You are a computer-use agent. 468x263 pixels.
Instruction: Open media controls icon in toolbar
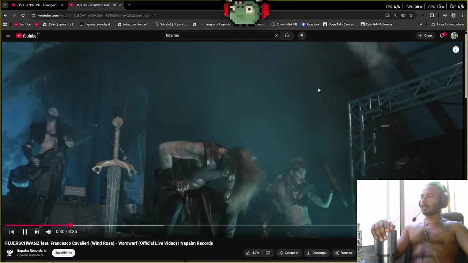[x=445, y=15]
